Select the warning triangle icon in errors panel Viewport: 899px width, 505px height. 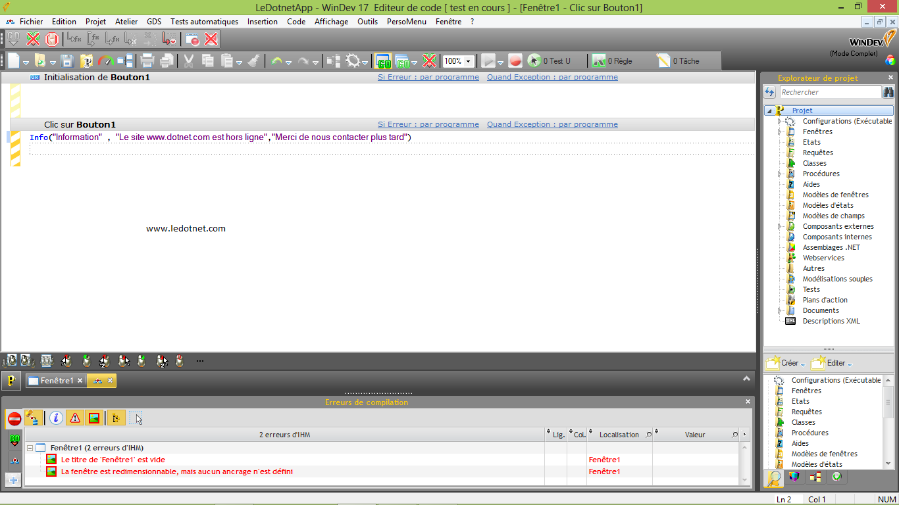pyautogui.click(x=74, y=418)
